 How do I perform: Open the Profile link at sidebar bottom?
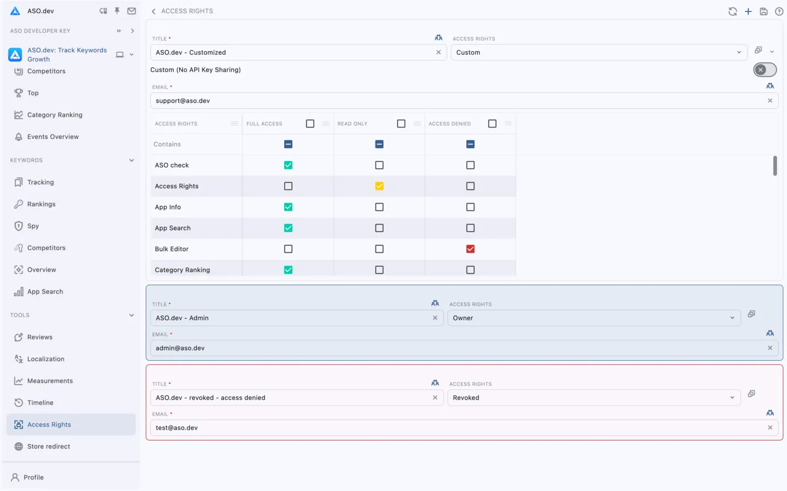click(x=33, y=477)
